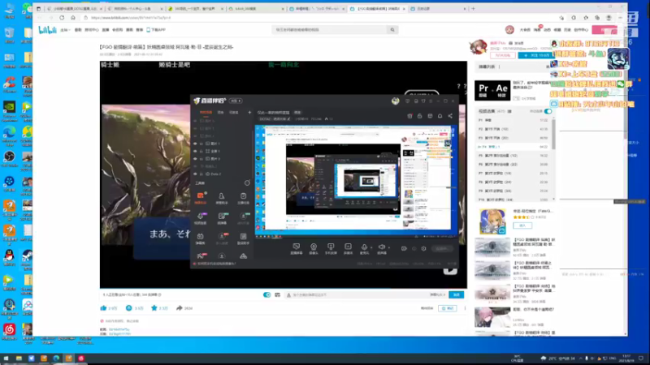The height and width of the screenshot is (365, 650).
Task: Open the streaming app's title bar menu icon
Action: 431,101
